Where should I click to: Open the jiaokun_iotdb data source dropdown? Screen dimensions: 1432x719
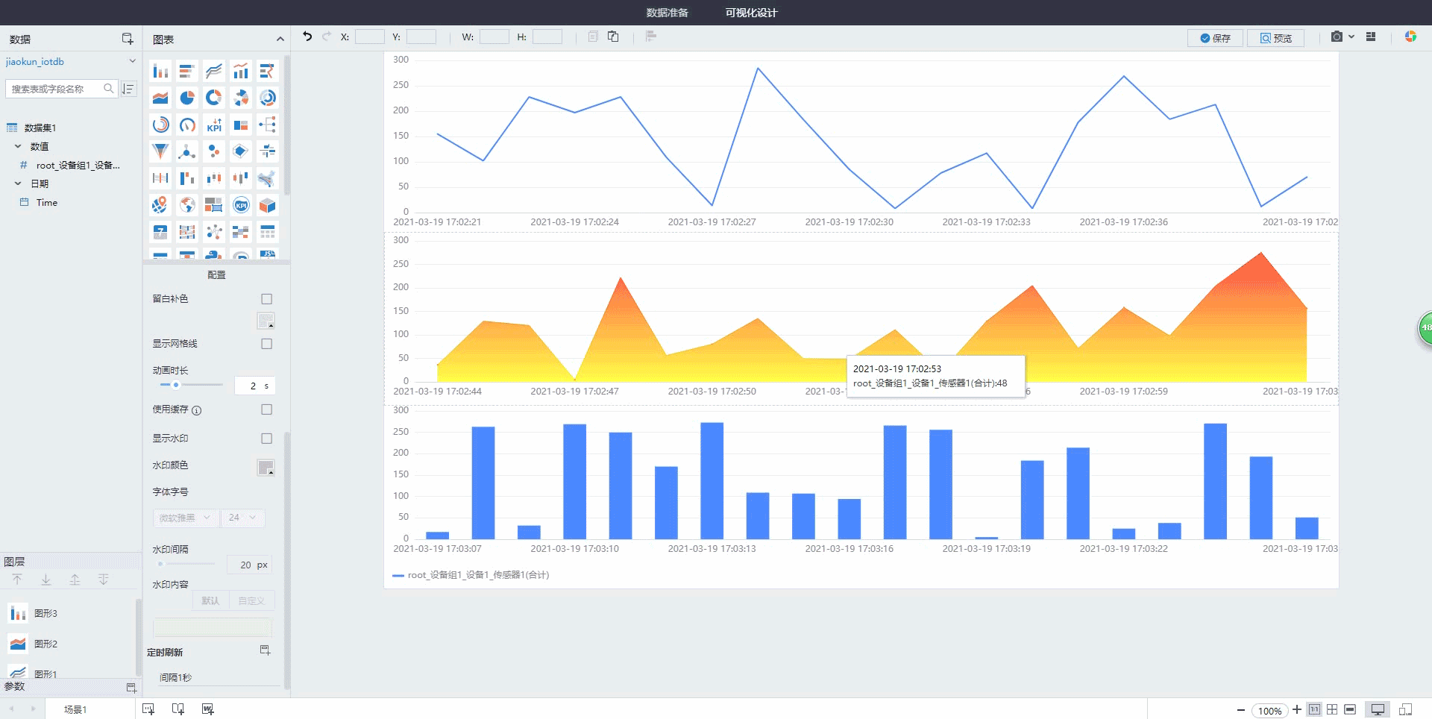point(132,61)
